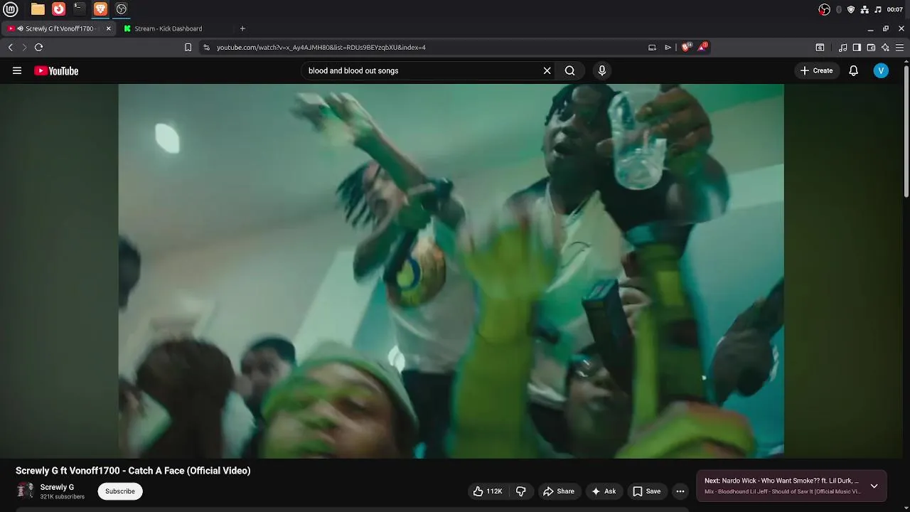Switch to OBS Studio in the panel
The width and height of the screenshot is (910, 512).
pyautogui.click(x=122, y=9)
